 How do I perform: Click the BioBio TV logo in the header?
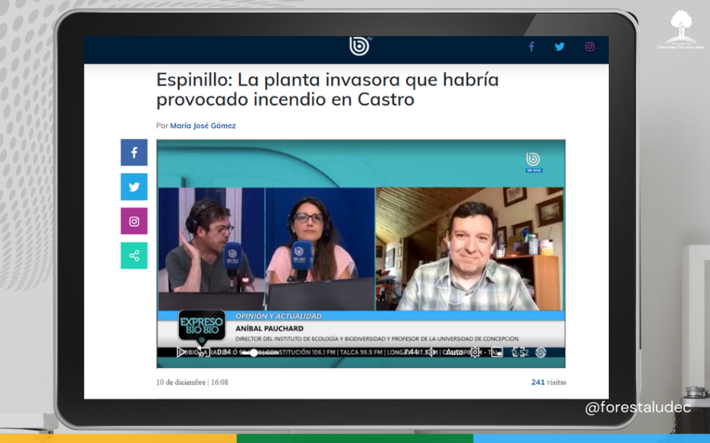[x=360, y=46]
